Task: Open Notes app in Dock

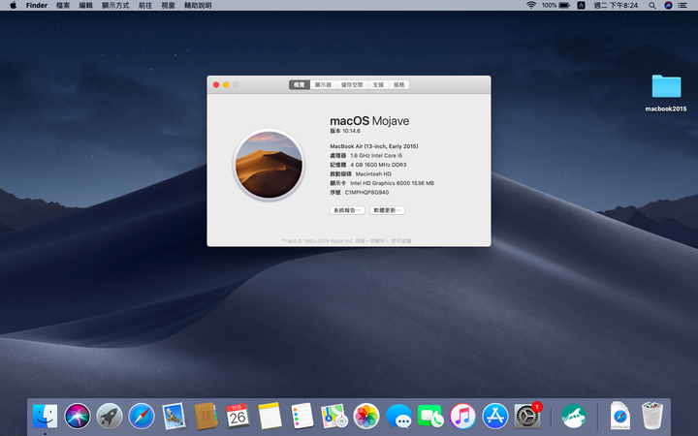Action: pyautogui.click(x=270, y=417)
